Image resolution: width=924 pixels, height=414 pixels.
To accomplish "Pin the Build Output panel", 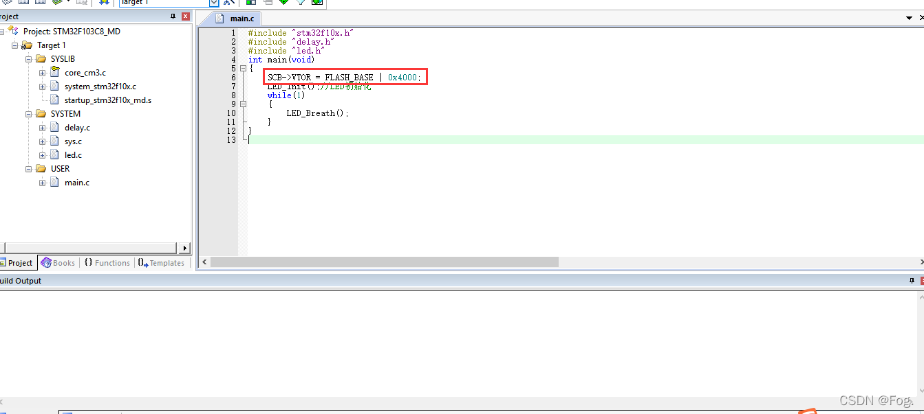I will 912,281.
